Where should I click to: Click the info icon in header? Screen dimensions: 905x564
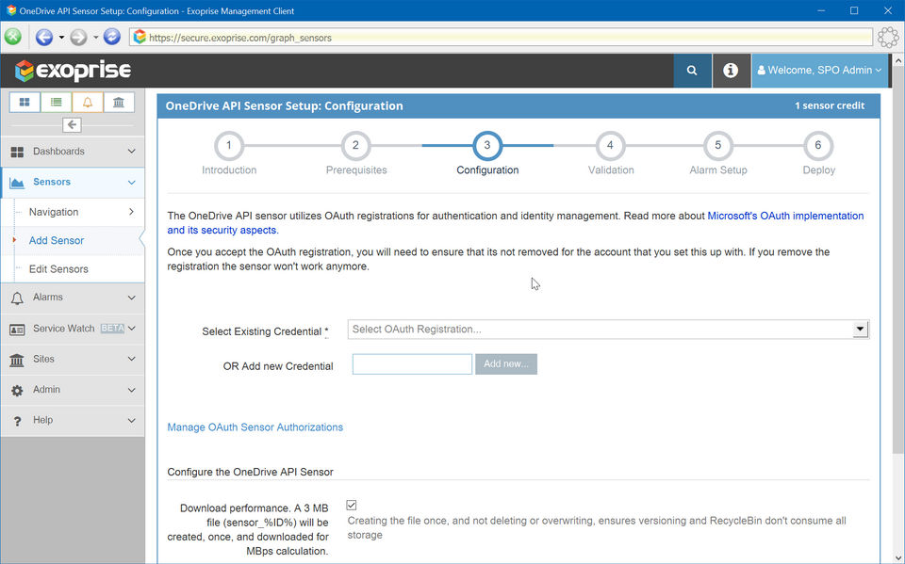click(731, 71)
